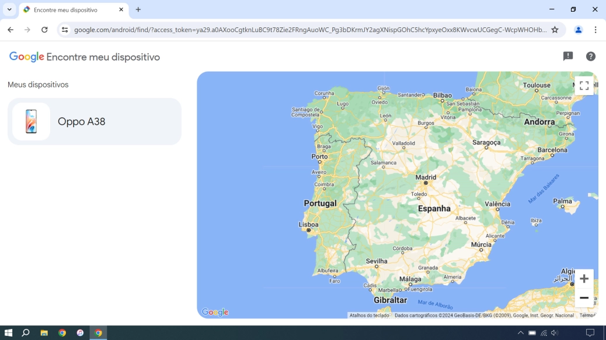Zoom out on the map

584,298
